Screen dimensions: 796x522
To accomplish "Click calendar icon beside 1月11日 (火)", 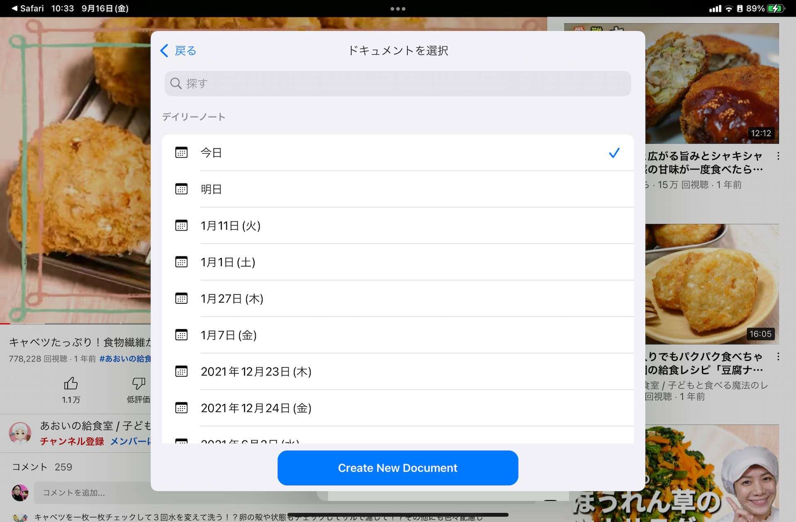I will [181, 225].
